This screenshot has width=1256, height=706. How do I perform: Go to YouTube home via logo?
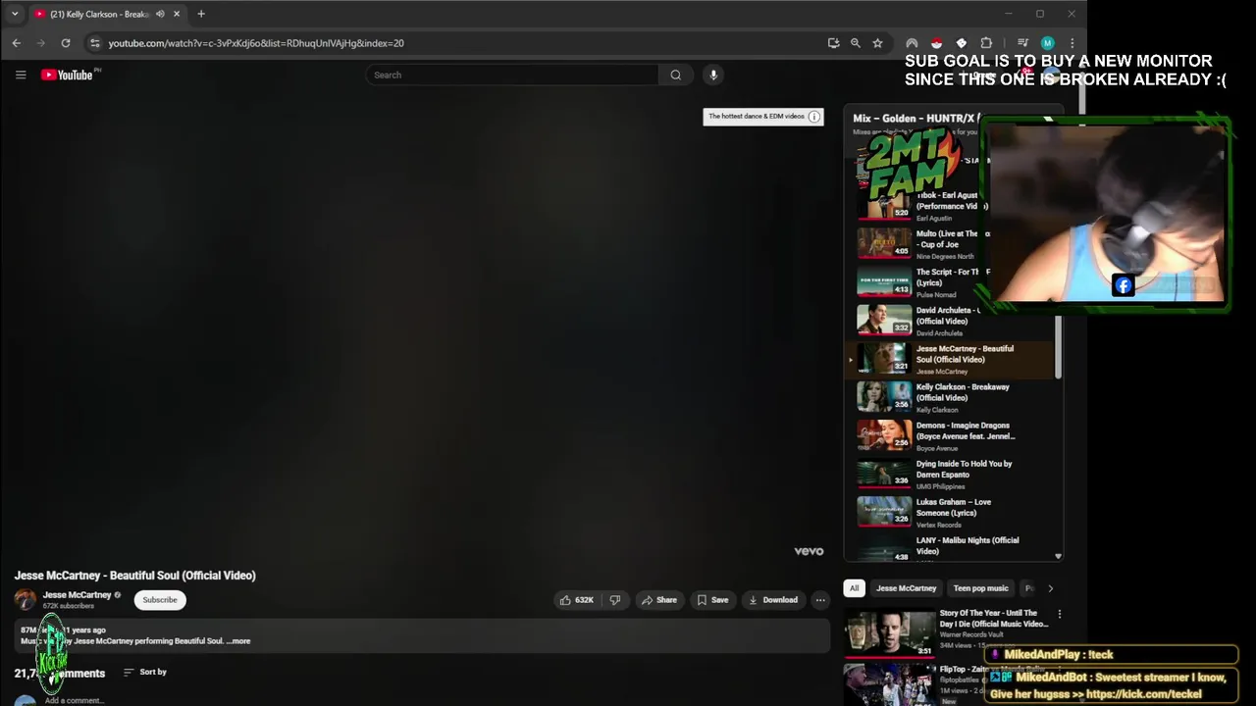(x=67, y=75)
